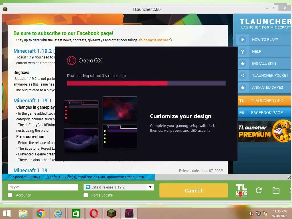292x219 pixels.
Task: Click the Bugfixes heading
Action: point(21,72)
